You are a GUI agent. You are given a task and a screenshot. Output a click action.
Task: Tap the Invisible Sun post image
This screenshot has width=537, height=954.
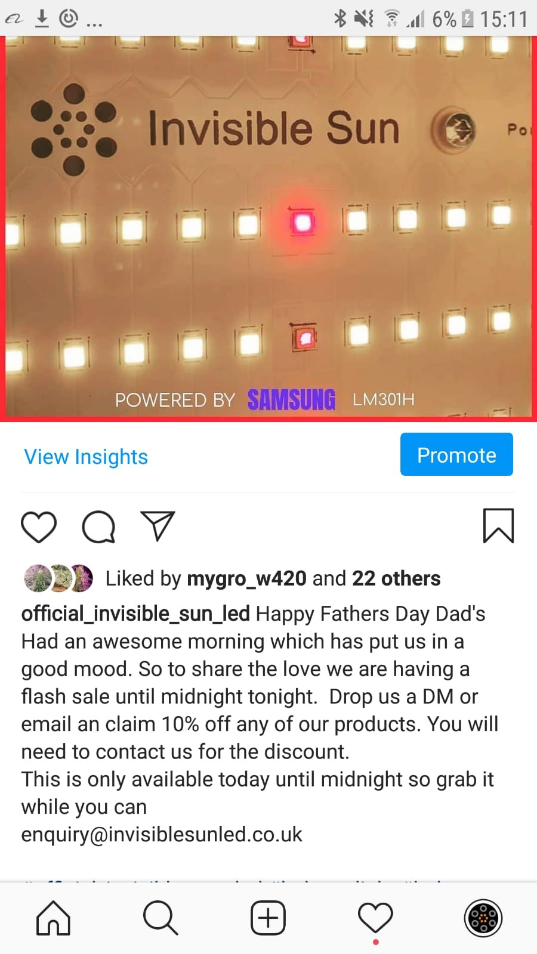click(268, 229)
